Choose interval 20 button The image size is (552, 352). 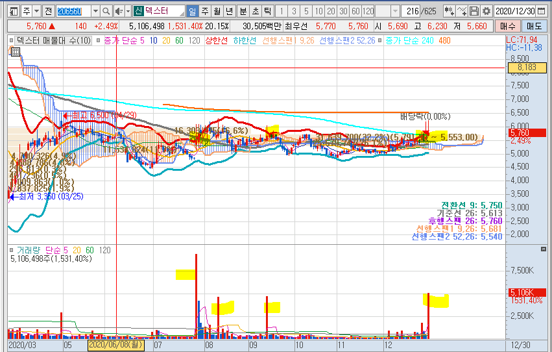331,12
